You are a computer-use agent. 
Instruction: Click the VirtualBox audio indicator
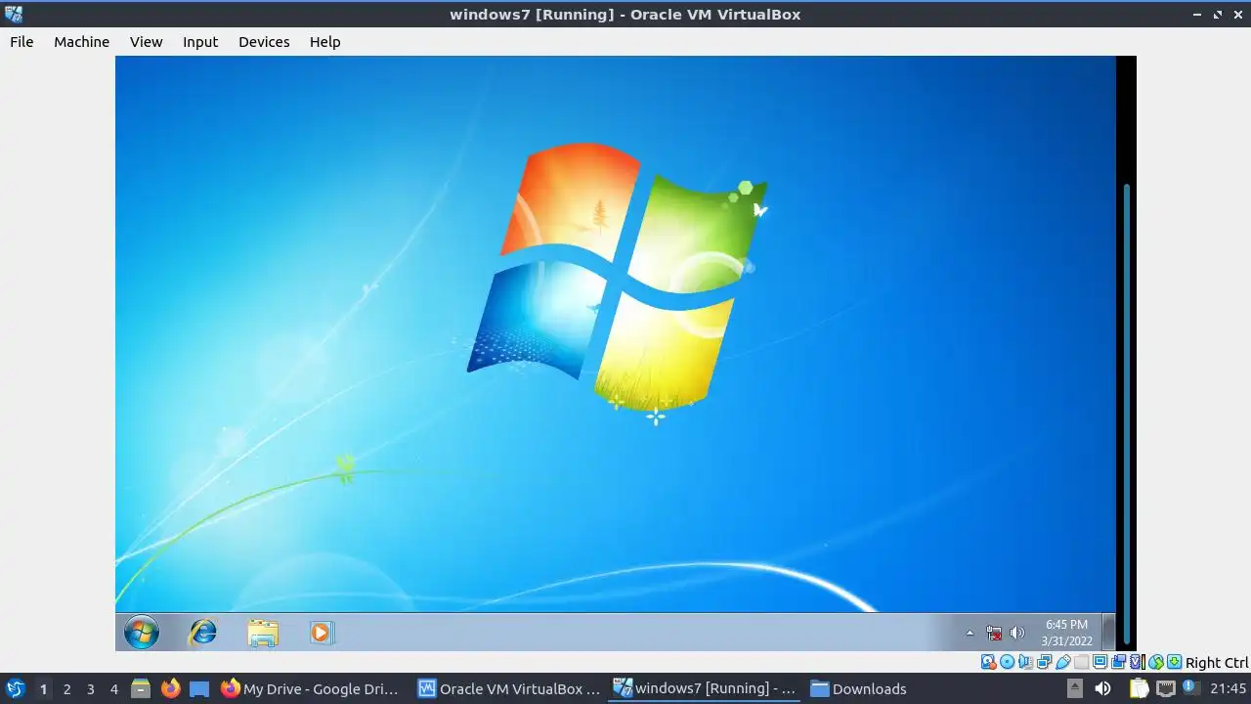(1025, 662)
